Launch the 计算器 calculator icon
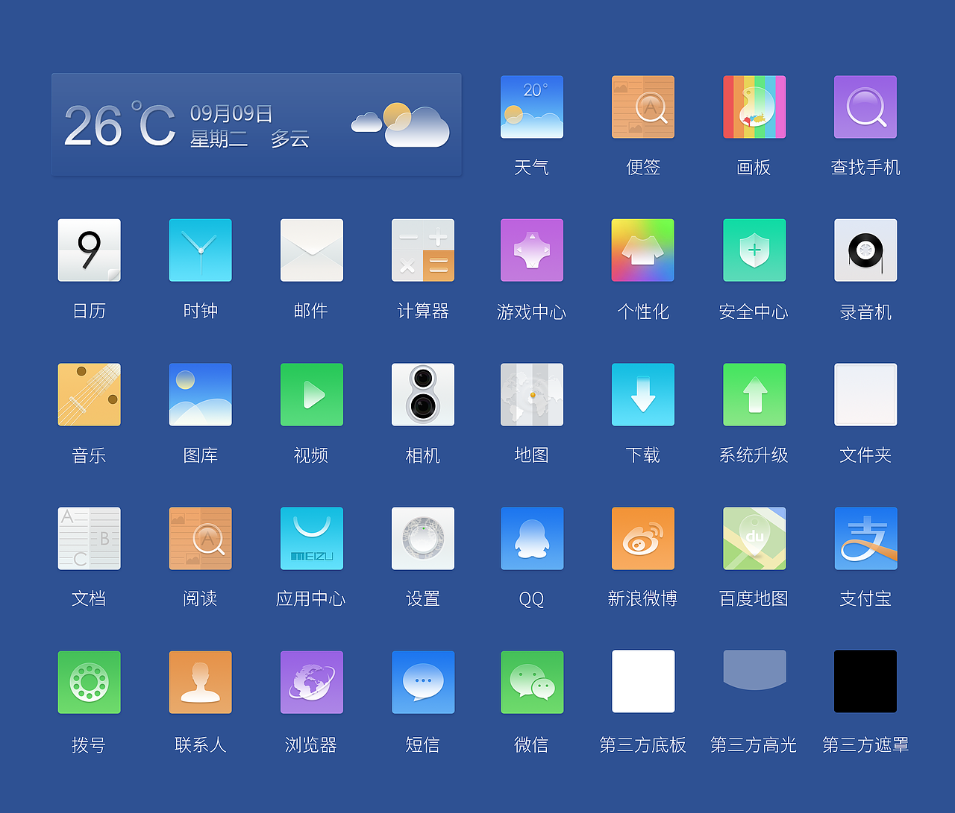The height and width of the screenshot is (813, 955). (x=423, y=250)
